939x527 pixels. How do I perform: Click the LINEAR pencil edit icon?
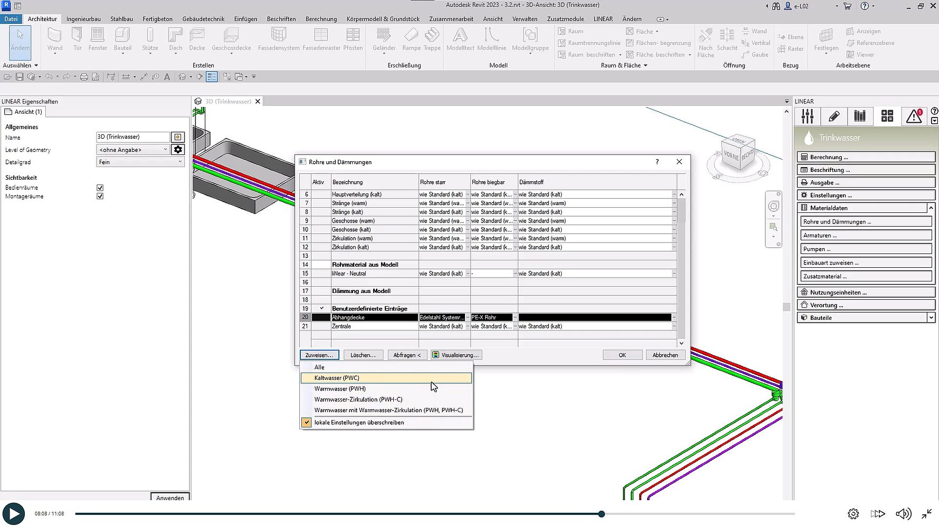(834, 116)
